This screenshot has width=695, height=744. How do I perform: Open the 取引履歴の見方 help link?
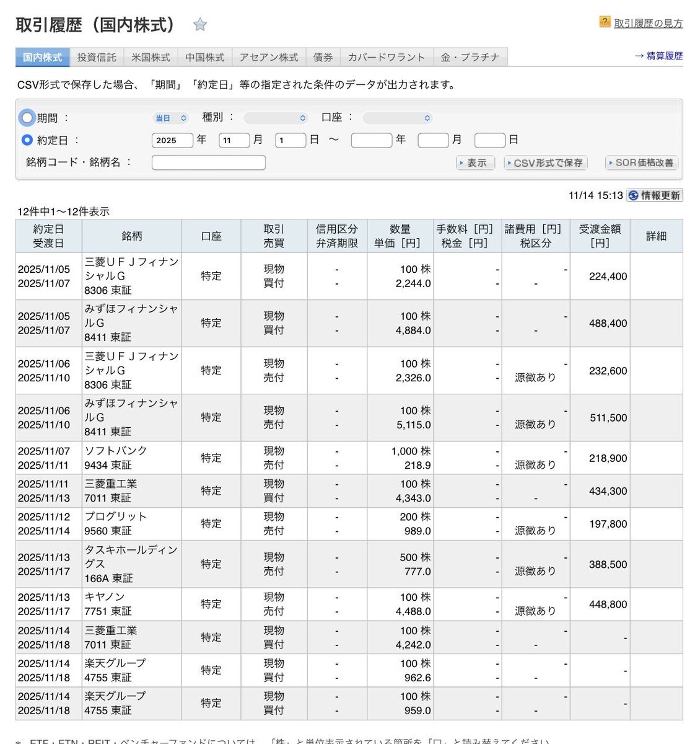point(648,24)
